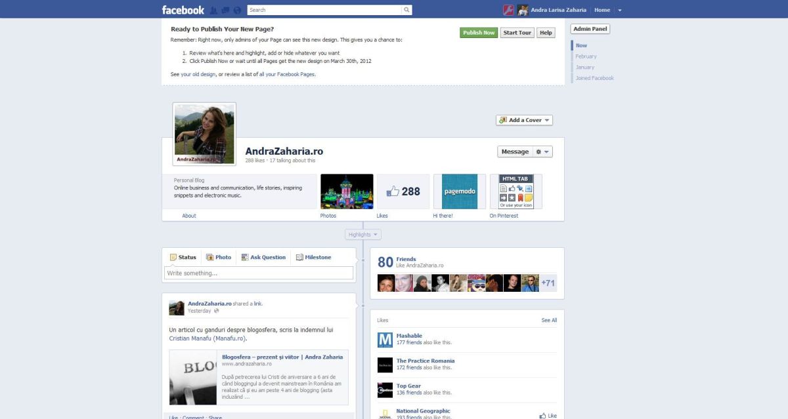Open the Mashable page logo icon
This screenshot has width=788, height=419.
pos(385,340)
